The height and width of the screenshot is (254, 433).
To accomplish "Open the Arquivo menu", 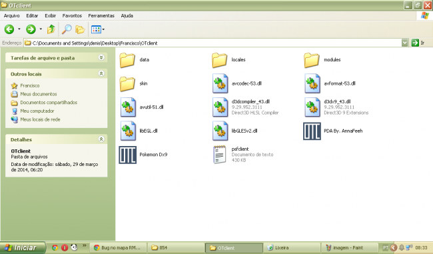I will 11,16.
